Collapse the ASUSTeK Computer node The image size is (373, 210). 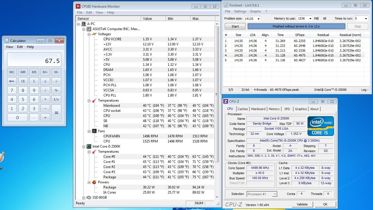[x=83, y=29]
